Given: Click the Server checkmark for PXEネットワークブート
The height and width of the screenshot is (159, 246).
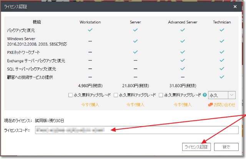Looking at the screenshot, I should tap(135, 52).
